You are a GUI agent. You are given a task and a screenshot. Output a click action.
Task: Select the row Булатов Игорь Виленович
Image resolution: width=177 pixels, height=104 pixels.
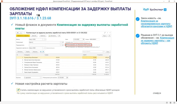[x=63, y=57]
